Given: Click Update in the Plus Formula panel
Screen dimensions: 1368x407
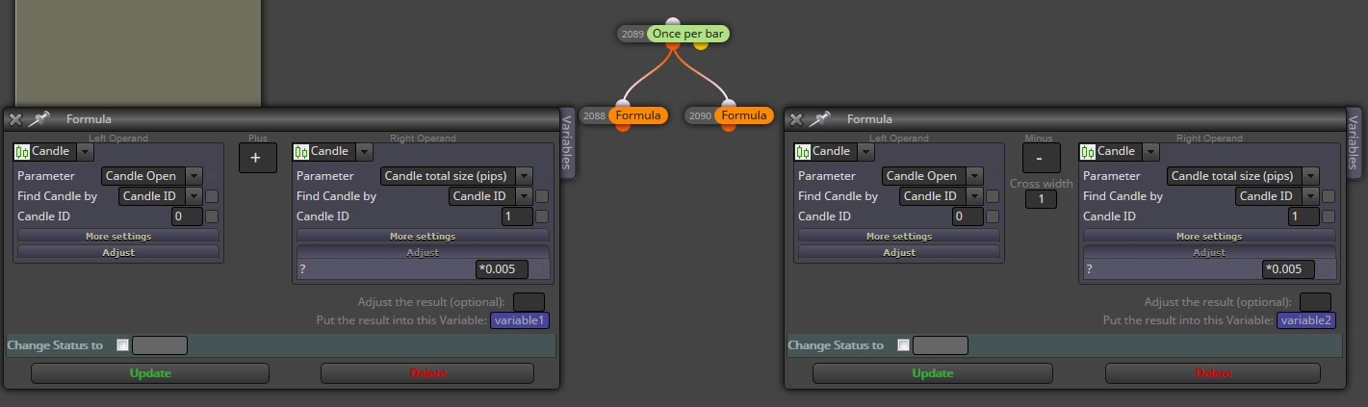Looking at the screenshot, I should tap(150, 373).
